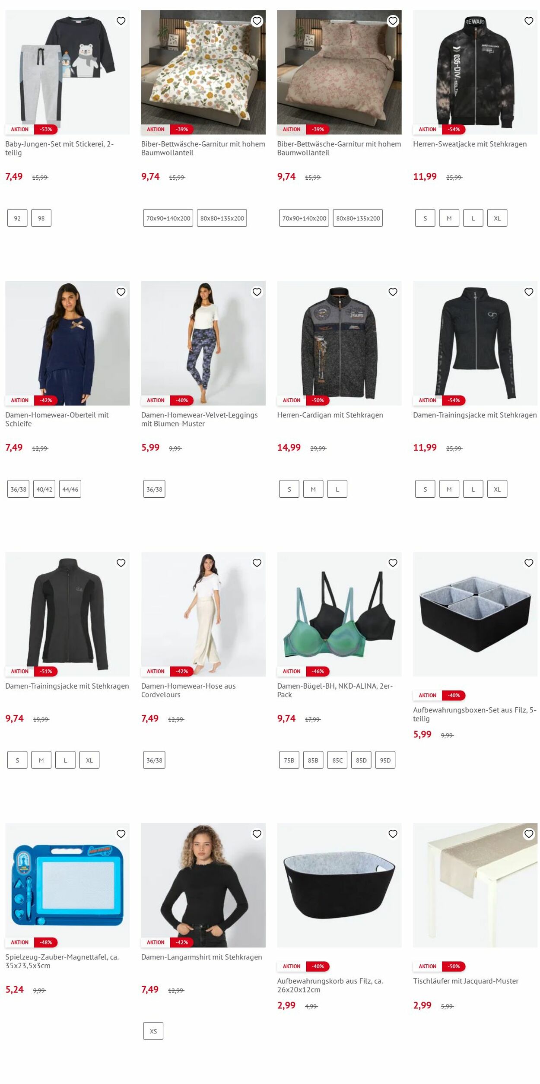Viewport: 540px width, 1084px height.
Task: Open Aufbewahrungskorb aus Filz product title
Action: (x=330, y=985)
